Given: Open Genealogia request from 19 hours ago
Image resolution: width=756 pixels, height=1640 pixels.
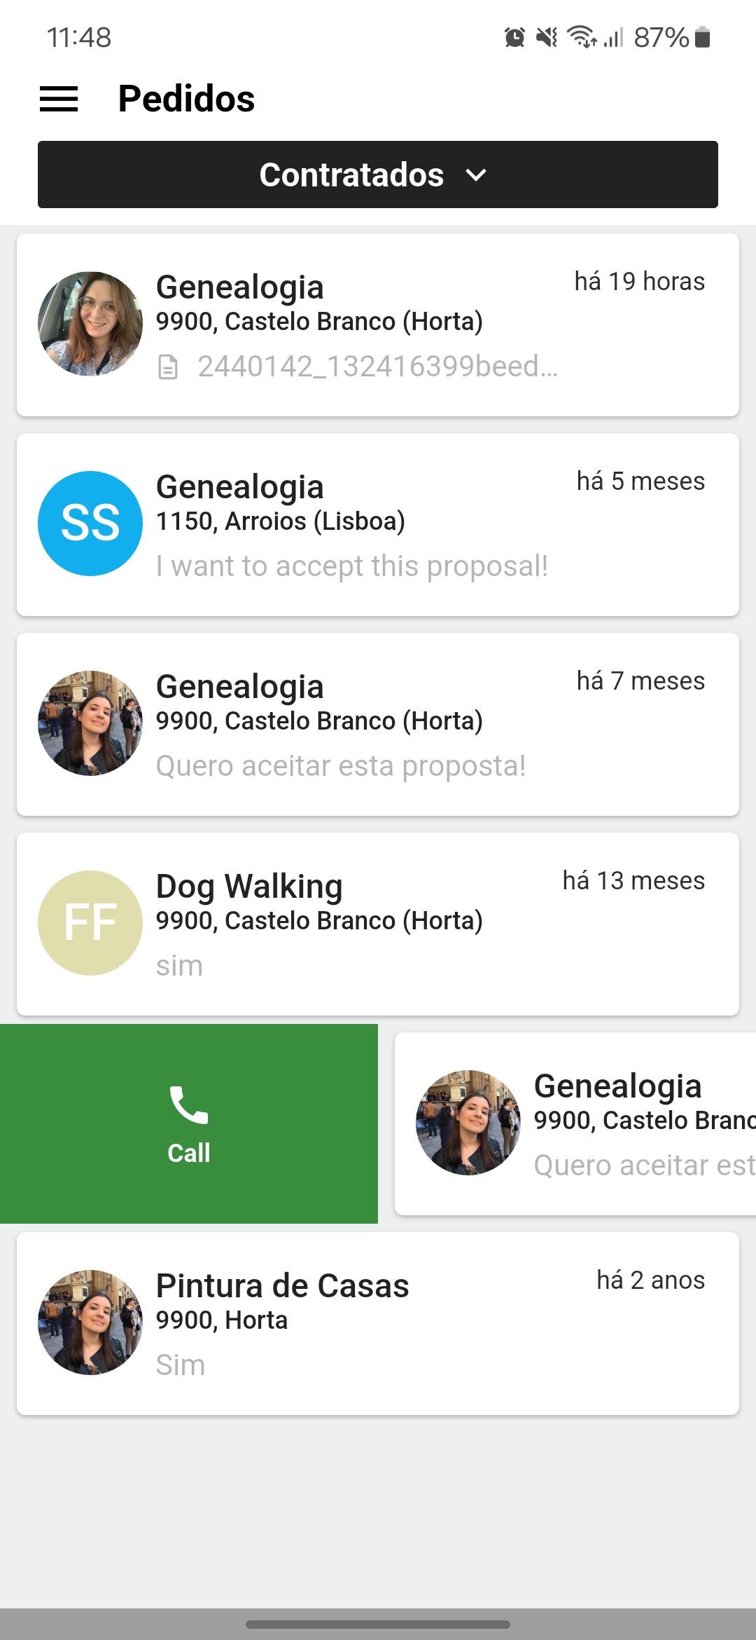Looking at the screenshot, I should click(378, 324).
